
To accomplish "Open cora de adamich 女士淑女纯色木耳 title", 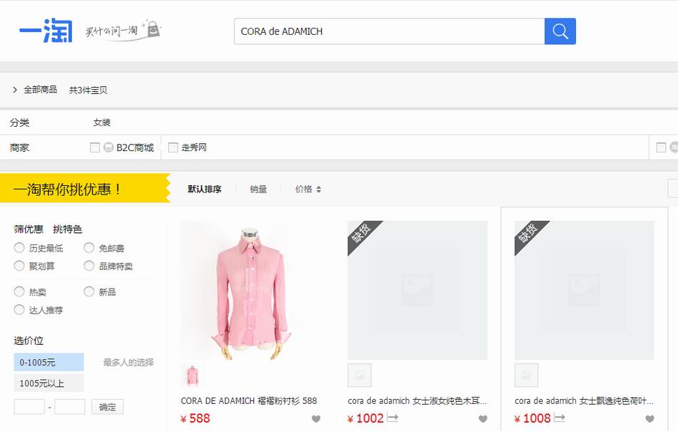I will (x=418, y=401).
